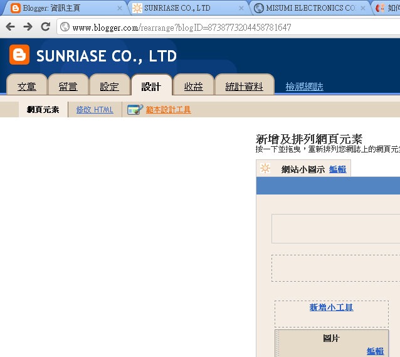Click favicon of the cut-off fourth browser tab
400x357 pixels.
pos(380,8)
